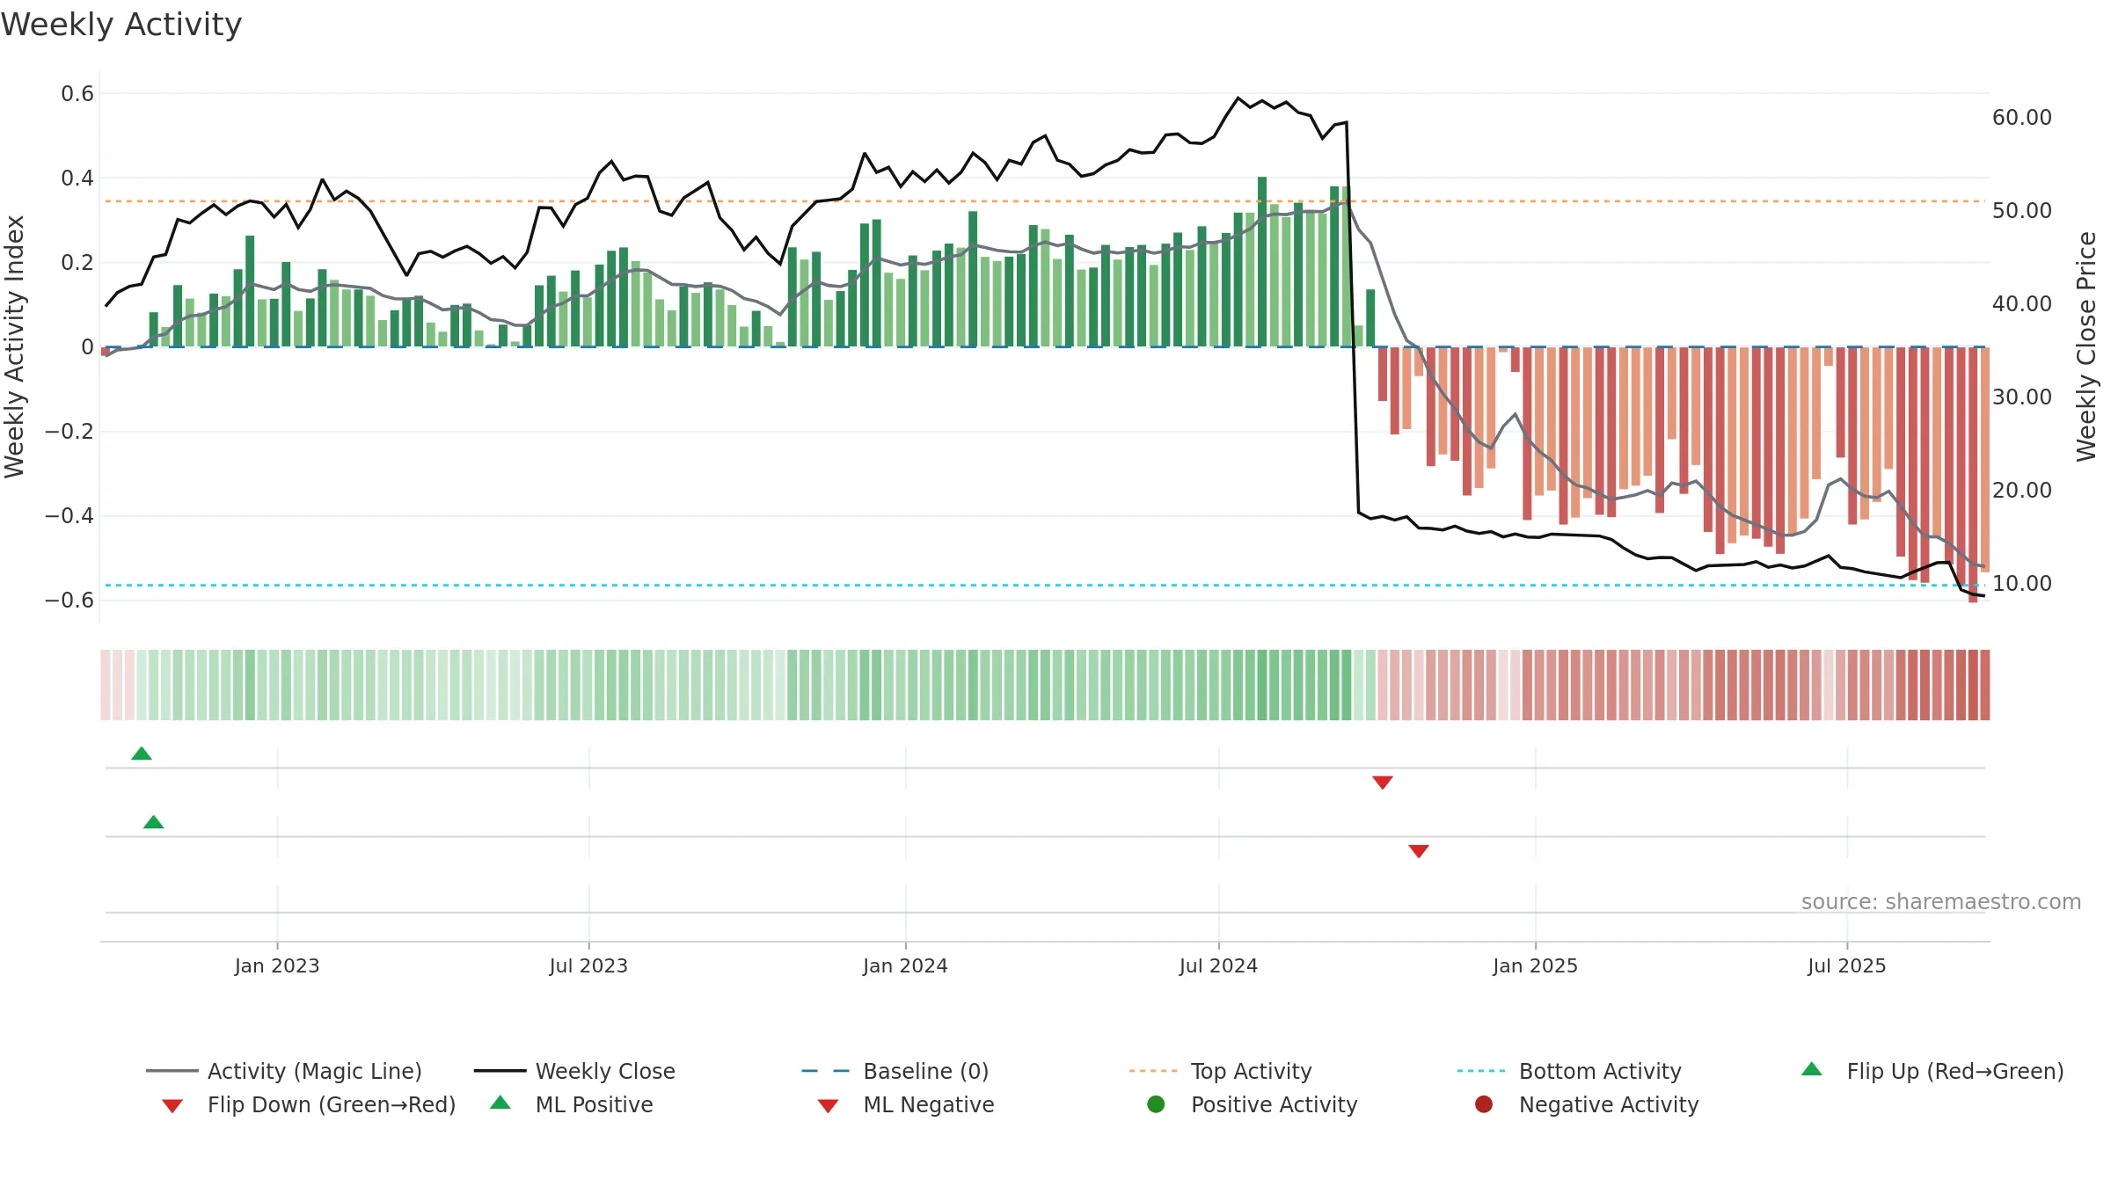Click the Positive Activity legend green circle
The width and height of the screenshot is (2111, 1187).
[x=1156, y=1104]
